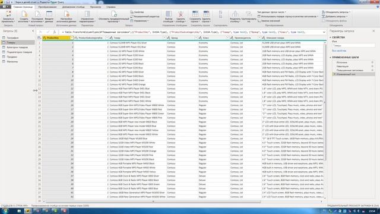Click the horizontal scrollbar of data grid
Image resolution: width=380 pixels, height=214 pixels.
[x=153, y=202]
